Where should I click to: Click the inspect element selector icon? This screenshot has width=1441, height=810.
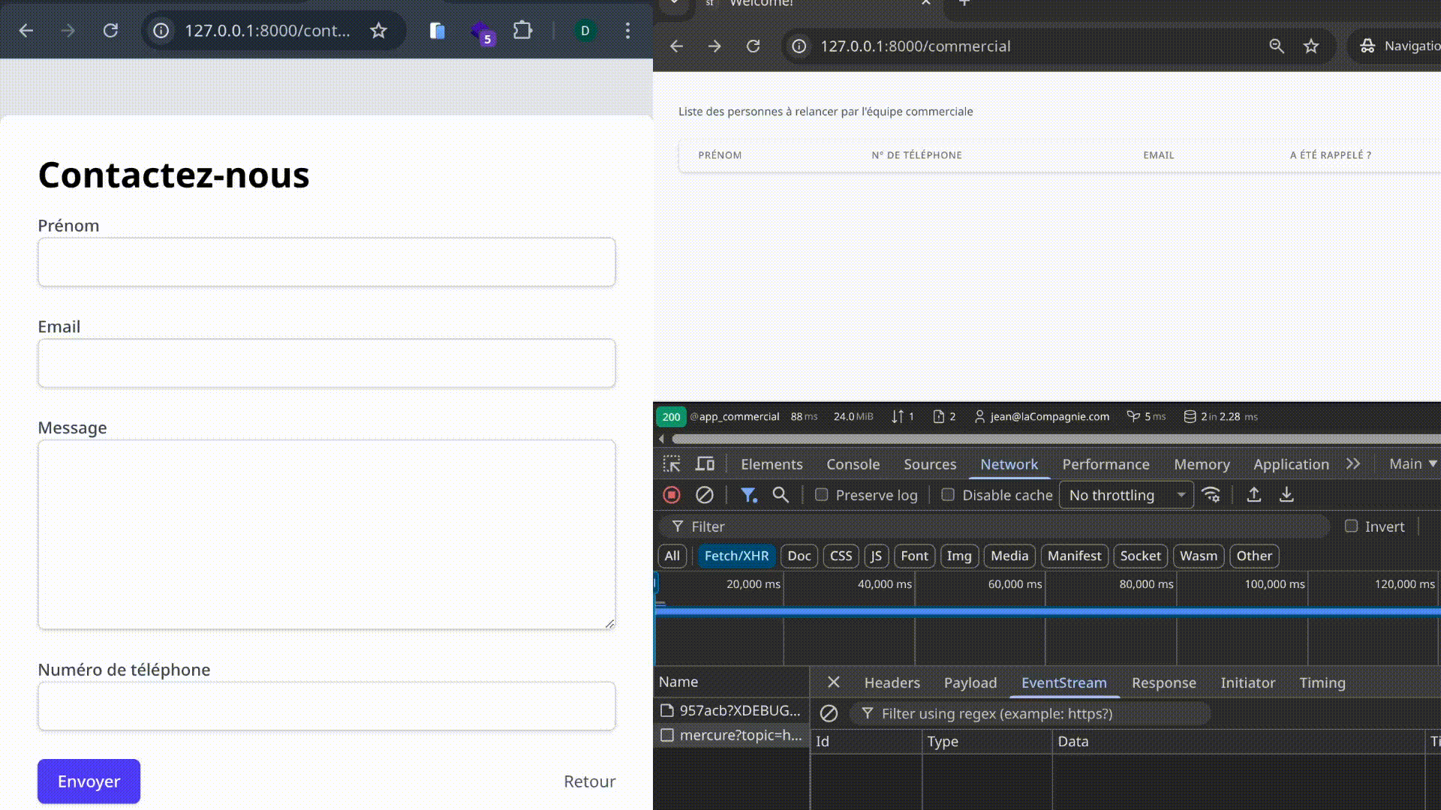pos(672,464)
